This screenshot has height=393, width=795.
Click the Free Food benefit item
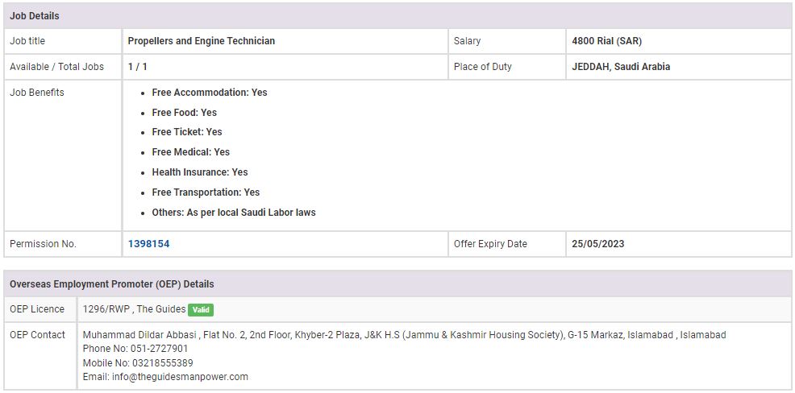184,113
